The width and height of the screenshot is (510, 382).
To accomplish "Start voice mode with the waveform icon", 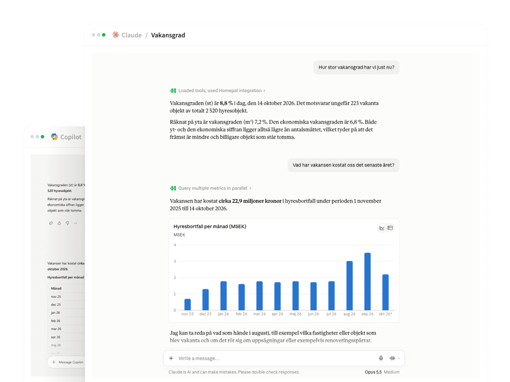I will 392,358.
